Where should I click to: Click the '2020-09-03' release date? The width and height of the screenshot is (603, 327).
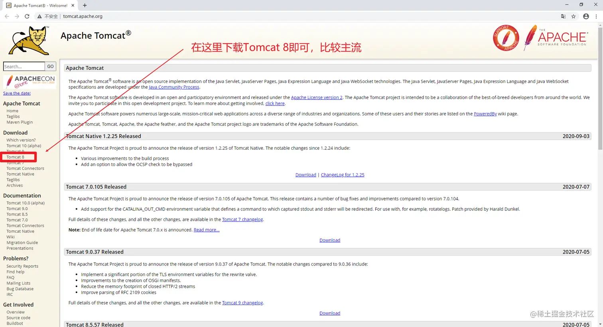[576, 136]
